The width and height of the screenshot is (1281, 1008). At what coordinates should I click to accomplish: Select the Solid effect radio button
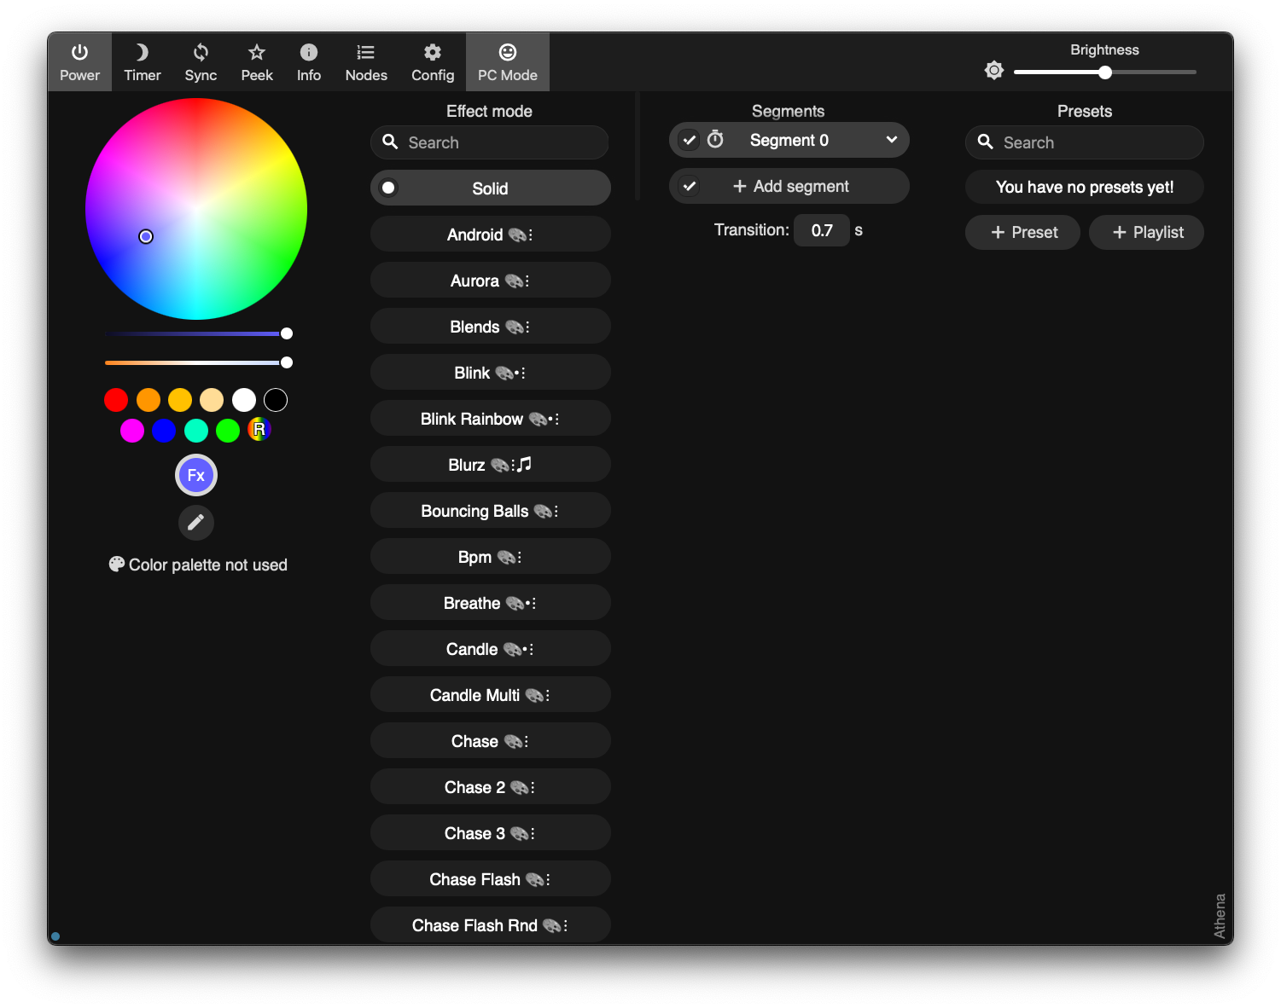pos(388,188)
